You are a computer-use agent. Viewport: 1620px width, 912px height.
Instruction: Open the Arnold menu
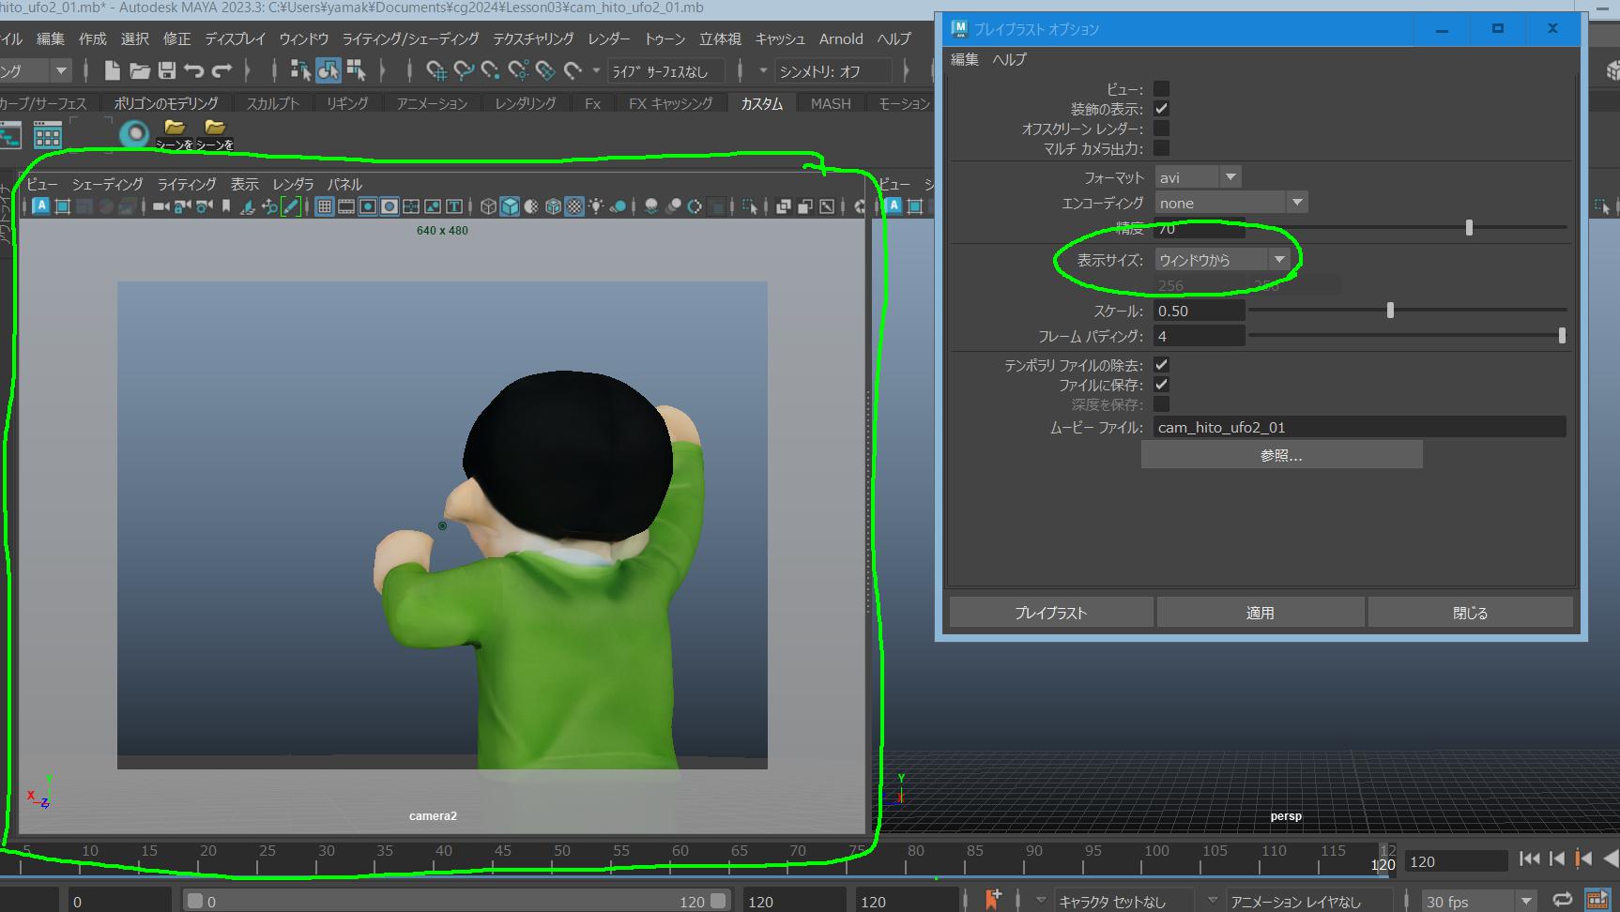tap(841, 38)
